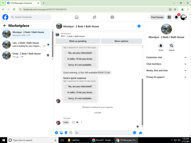Screen dimensions: 191x143
Task: Switch to Ahmad16 Google Chrome window in taskbar
Action: [102, 140]
